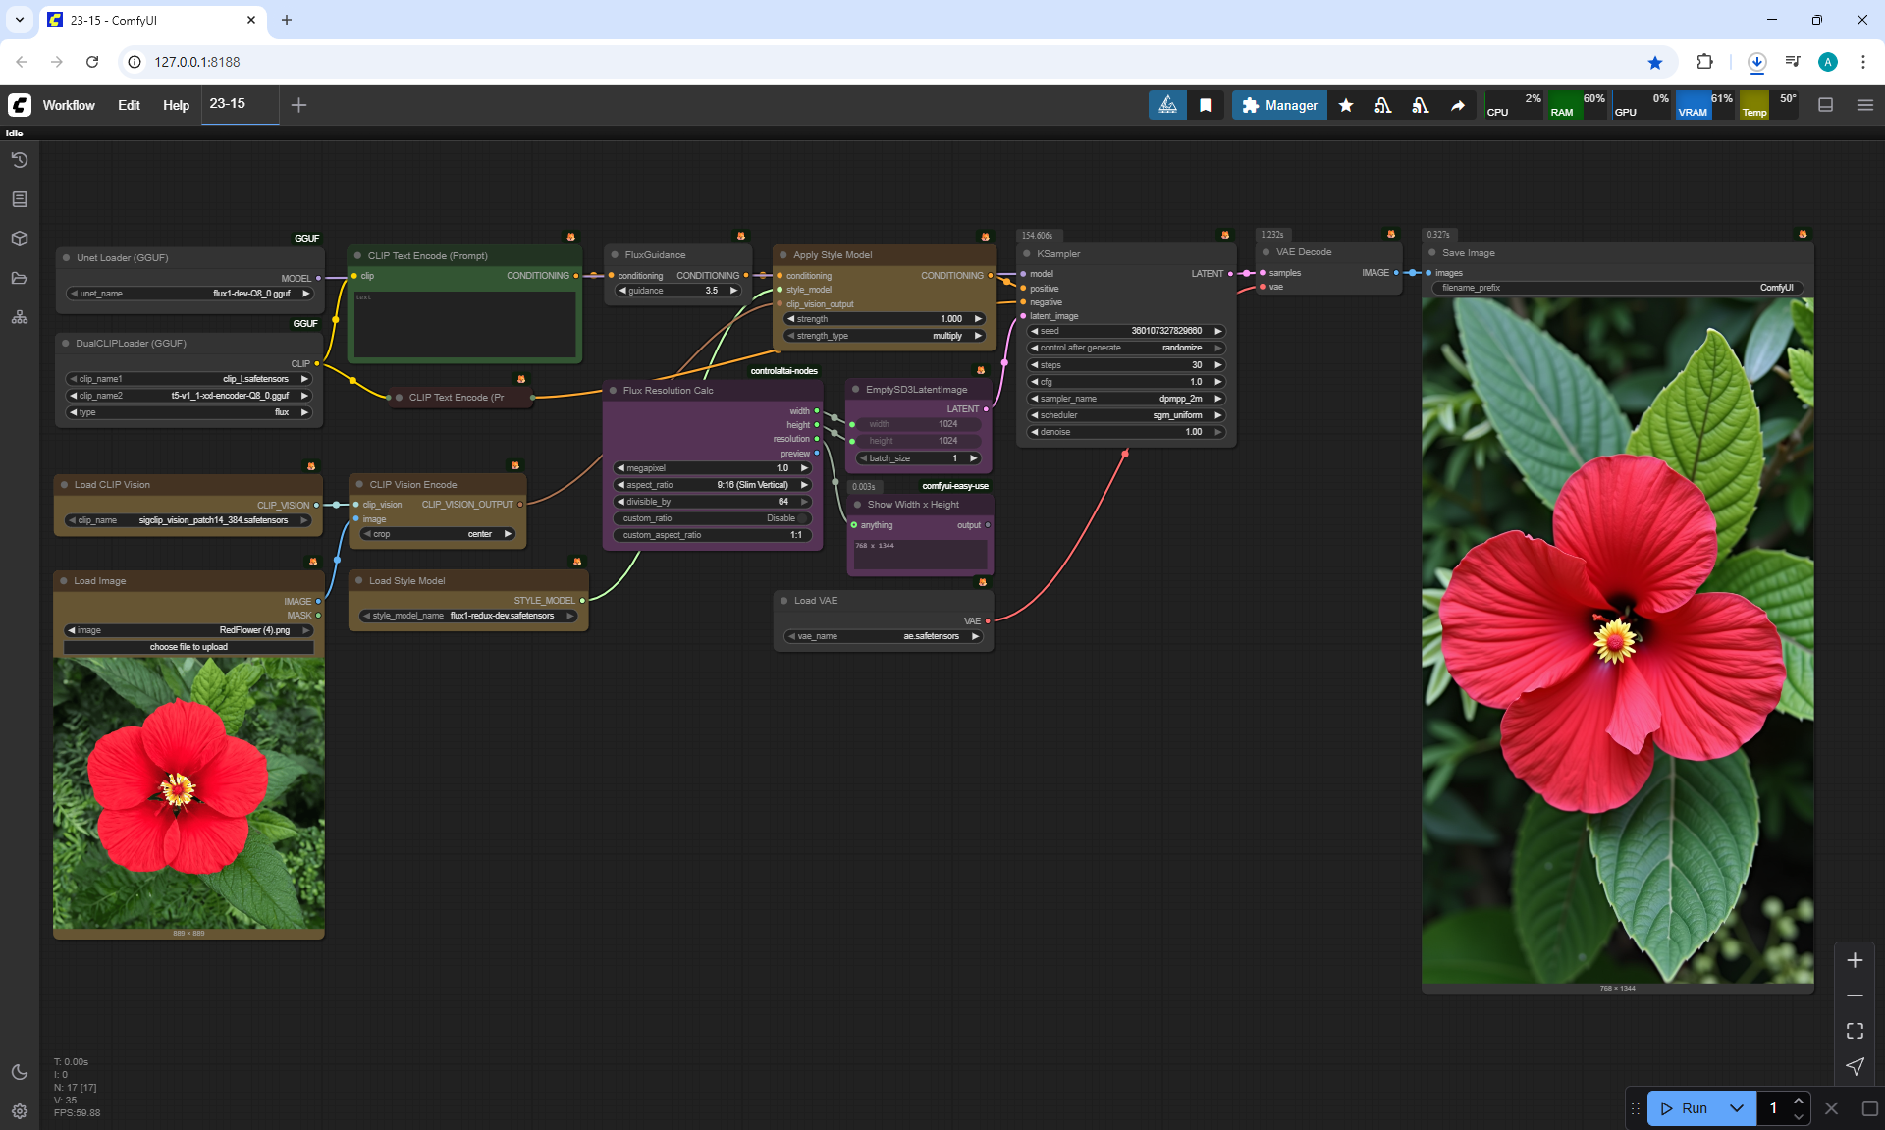Click the share arrow icon in toolbar
1885x1130 pixels.
click(x=1458, y=105)
